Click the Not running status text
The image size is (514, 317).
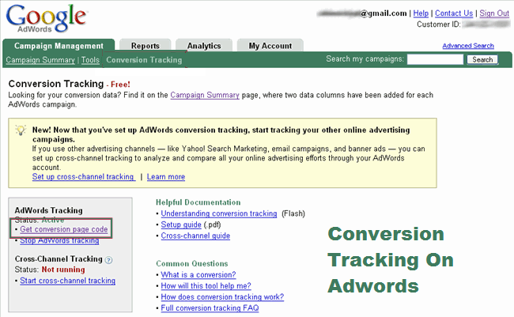click(63, 270)
